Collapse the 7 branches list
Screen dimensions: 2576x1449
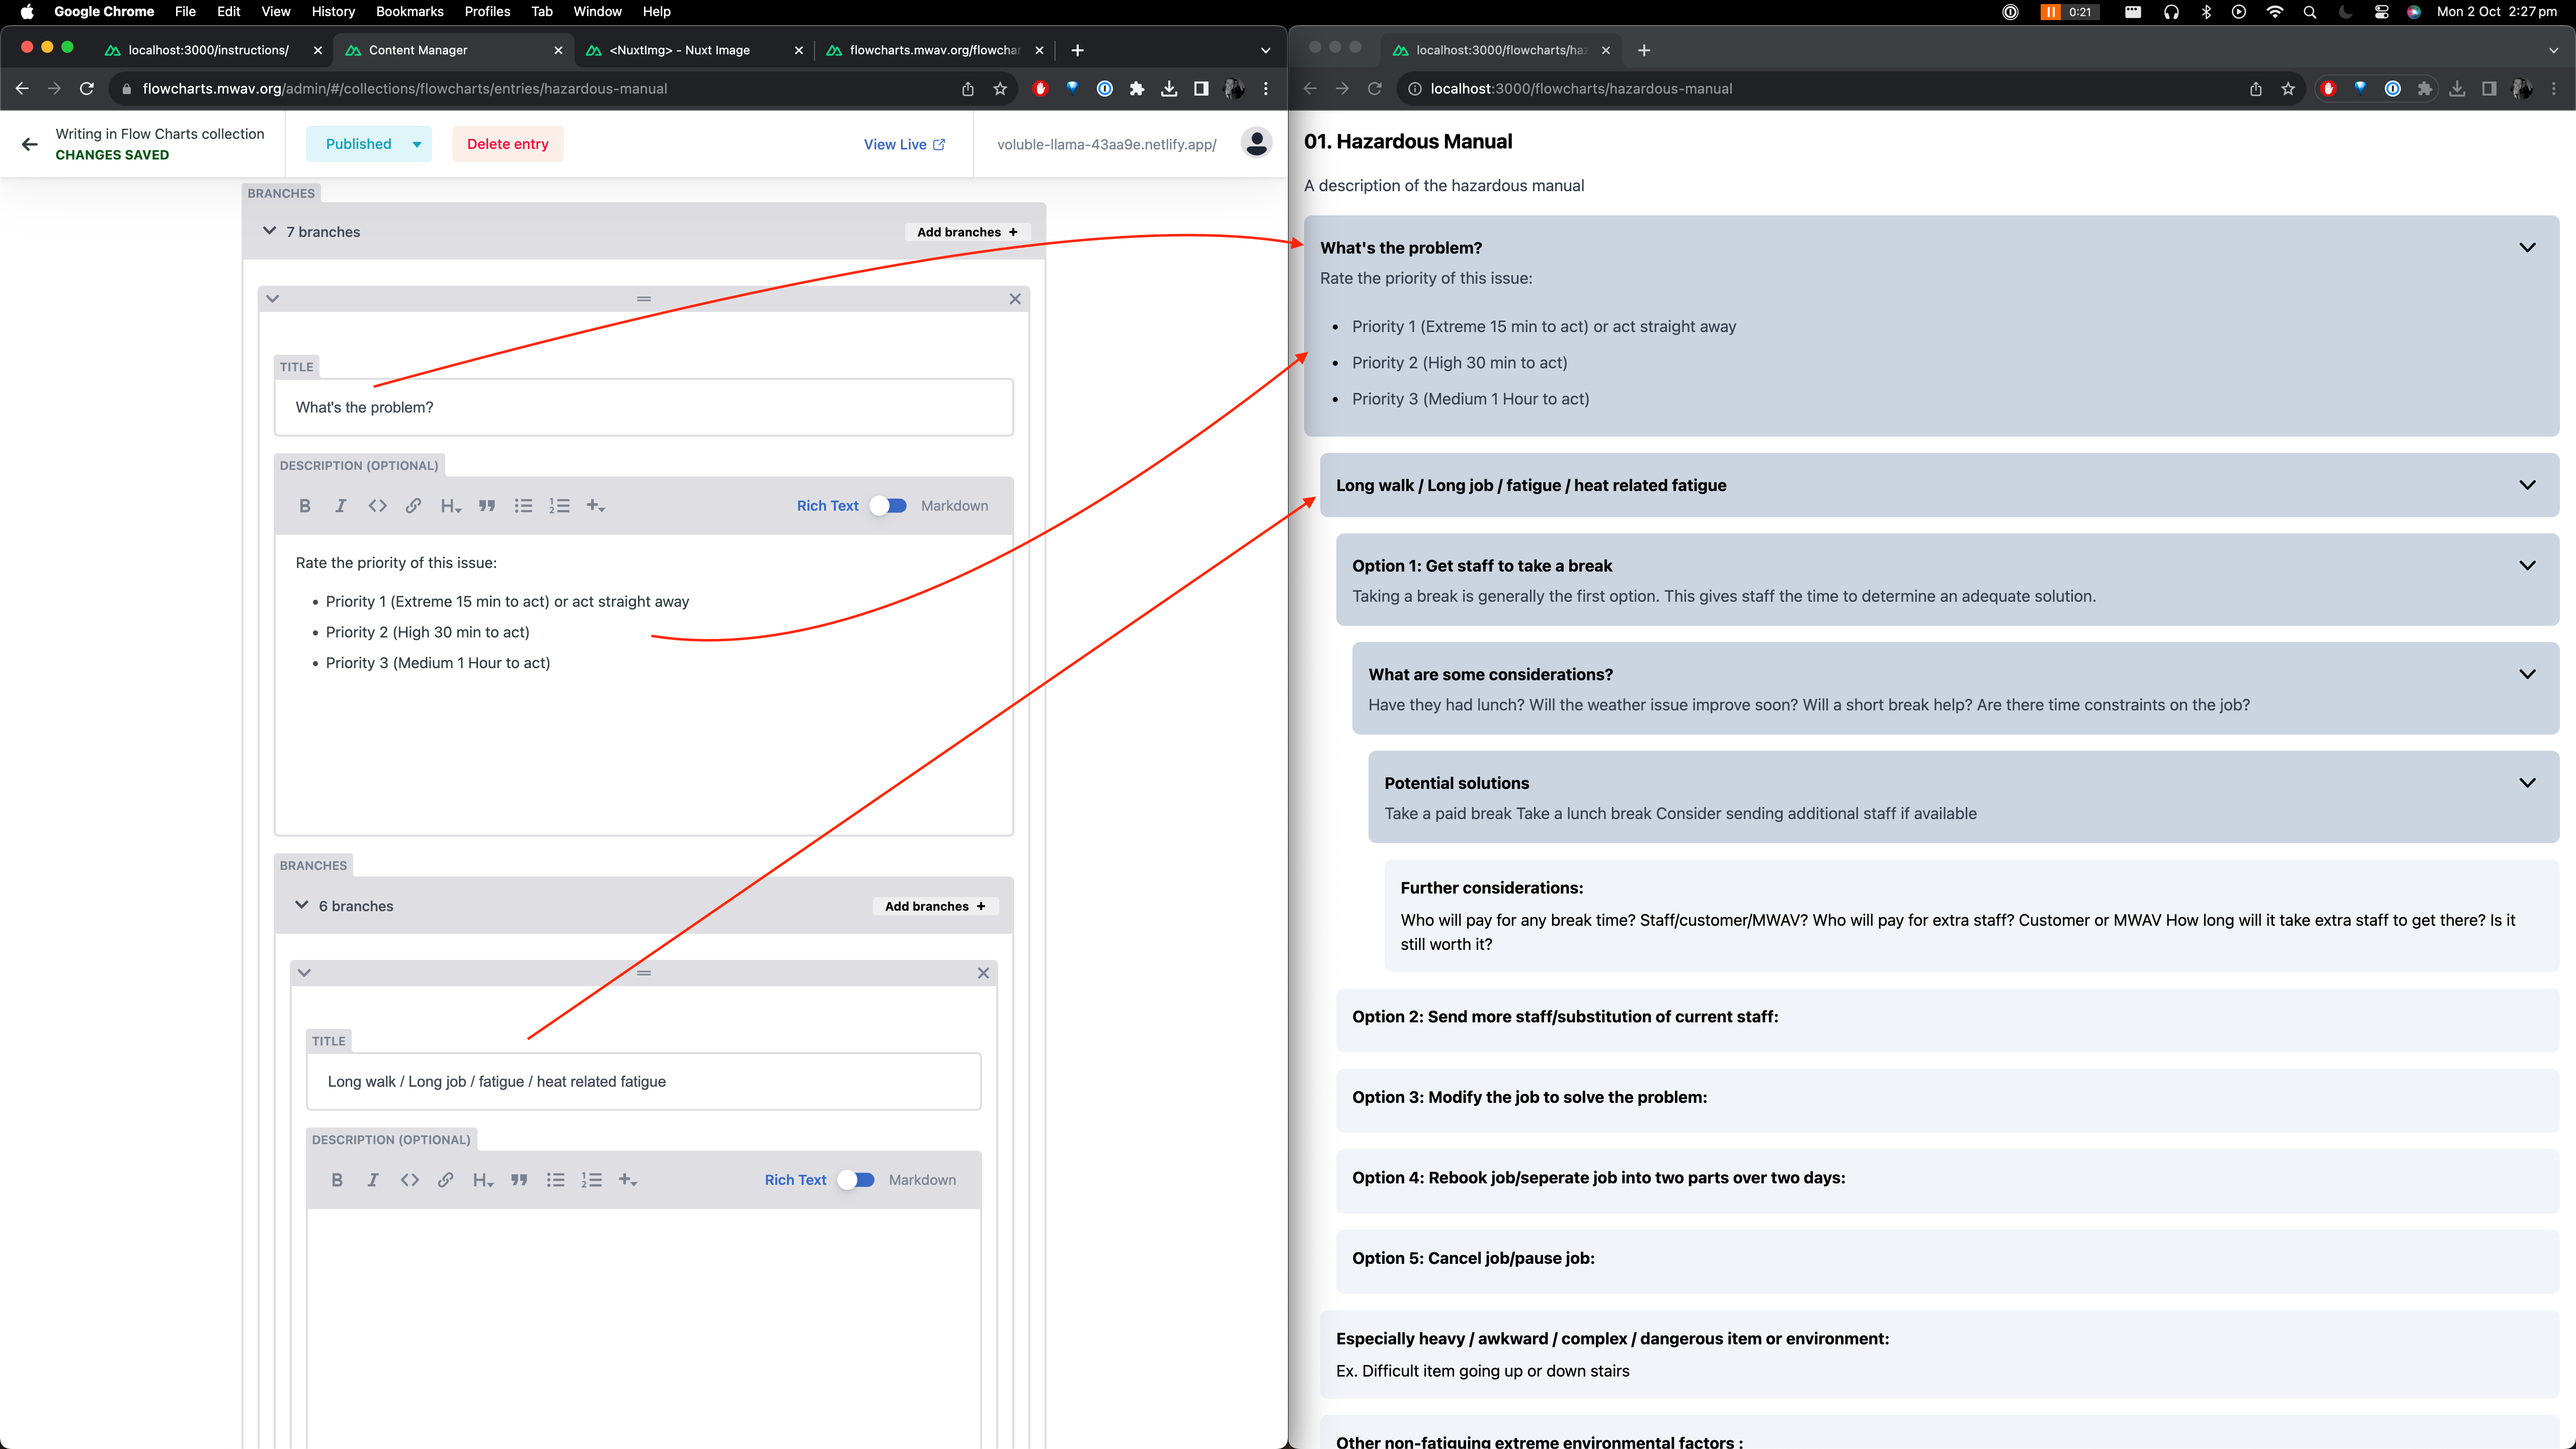tap(269, 231)
